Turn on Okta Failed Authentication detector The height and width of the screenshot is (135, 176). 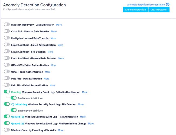point(7,72)
